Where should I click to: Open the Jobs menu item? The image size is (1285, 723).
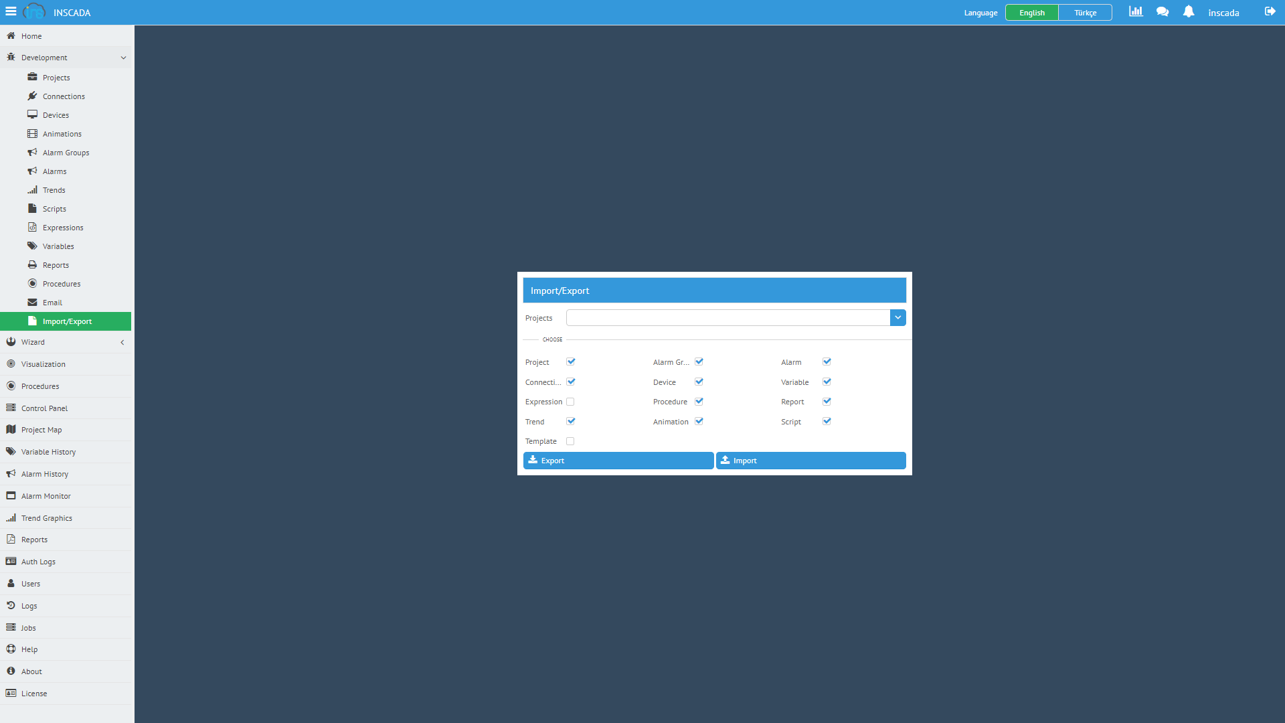point(66,628)
